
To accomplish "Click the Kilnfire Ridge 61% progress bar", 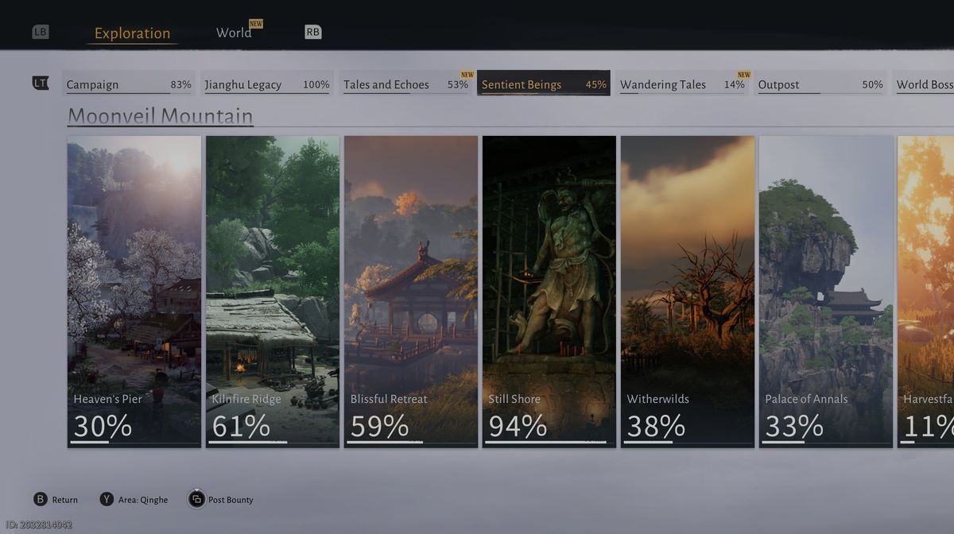I will click(x=271, y=443).
